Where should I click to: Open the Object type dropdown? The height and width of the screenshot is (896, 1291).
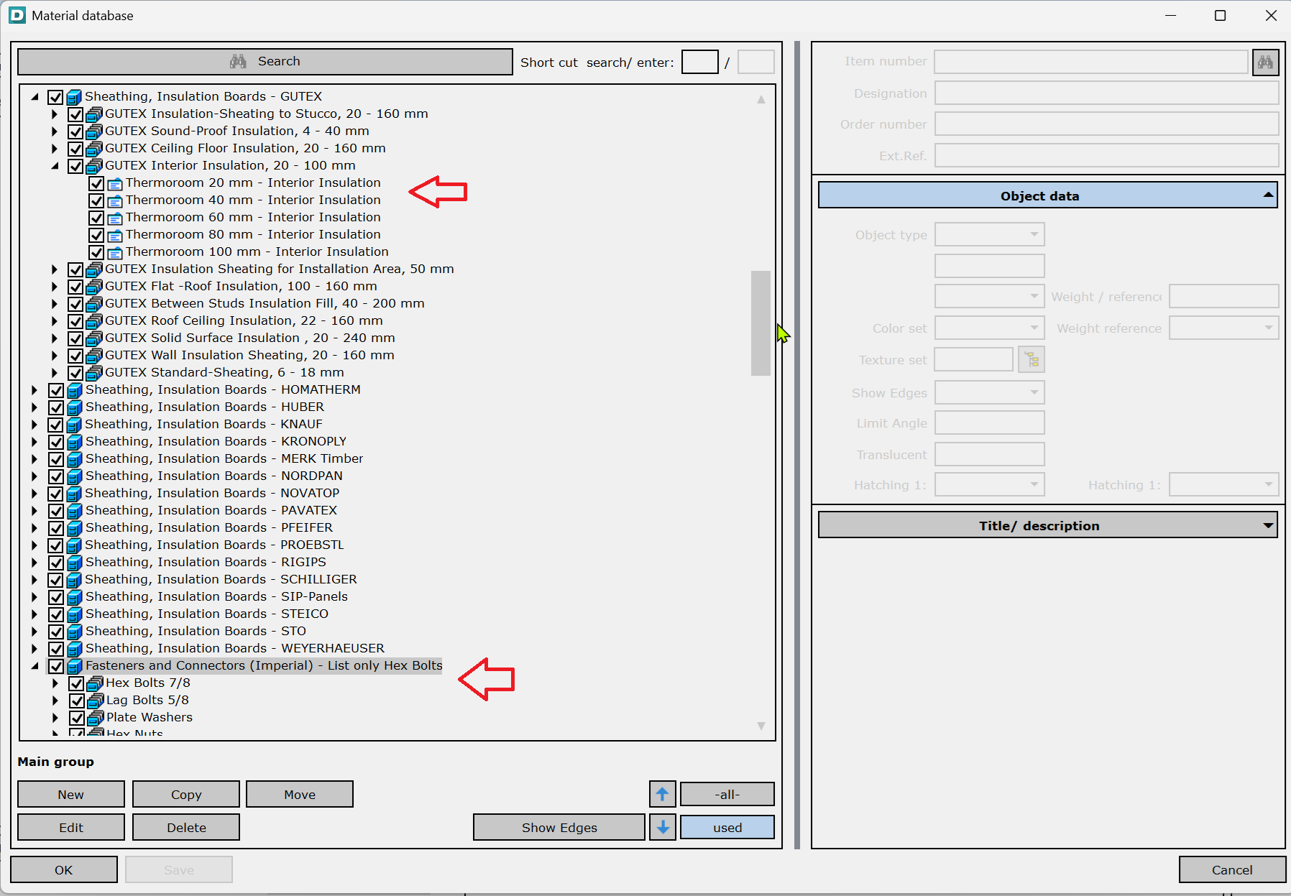click(989, 234)
